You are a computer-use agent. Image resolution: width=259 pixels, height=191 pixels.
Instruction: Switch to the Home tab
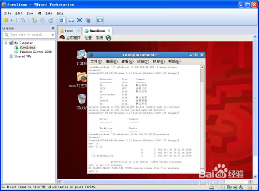click(69, 31)
